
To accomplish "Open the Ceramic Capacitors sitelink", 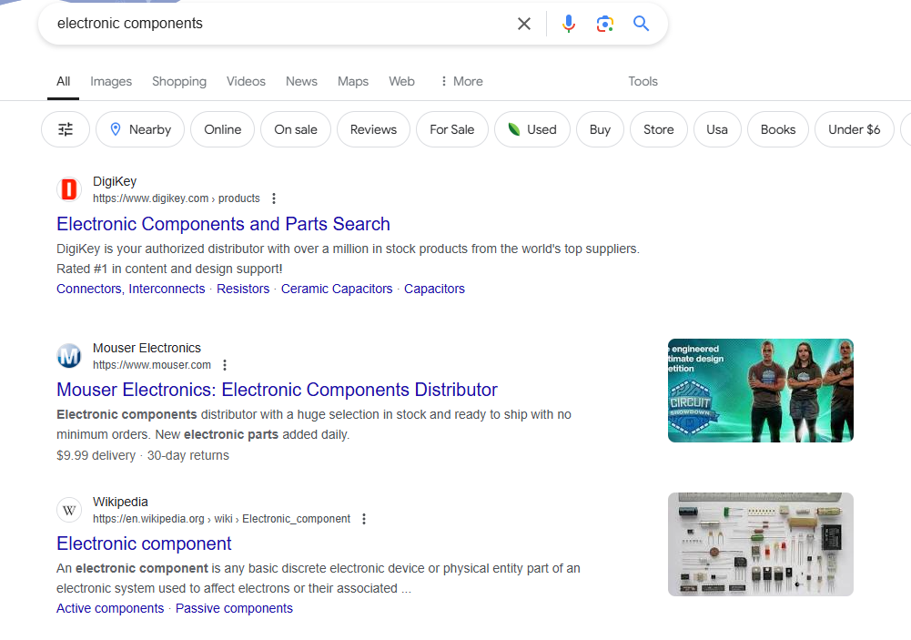I will point(337,289).
